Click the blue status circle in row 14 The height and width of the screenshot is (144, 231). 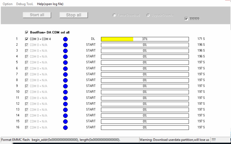tap(65, 116)
